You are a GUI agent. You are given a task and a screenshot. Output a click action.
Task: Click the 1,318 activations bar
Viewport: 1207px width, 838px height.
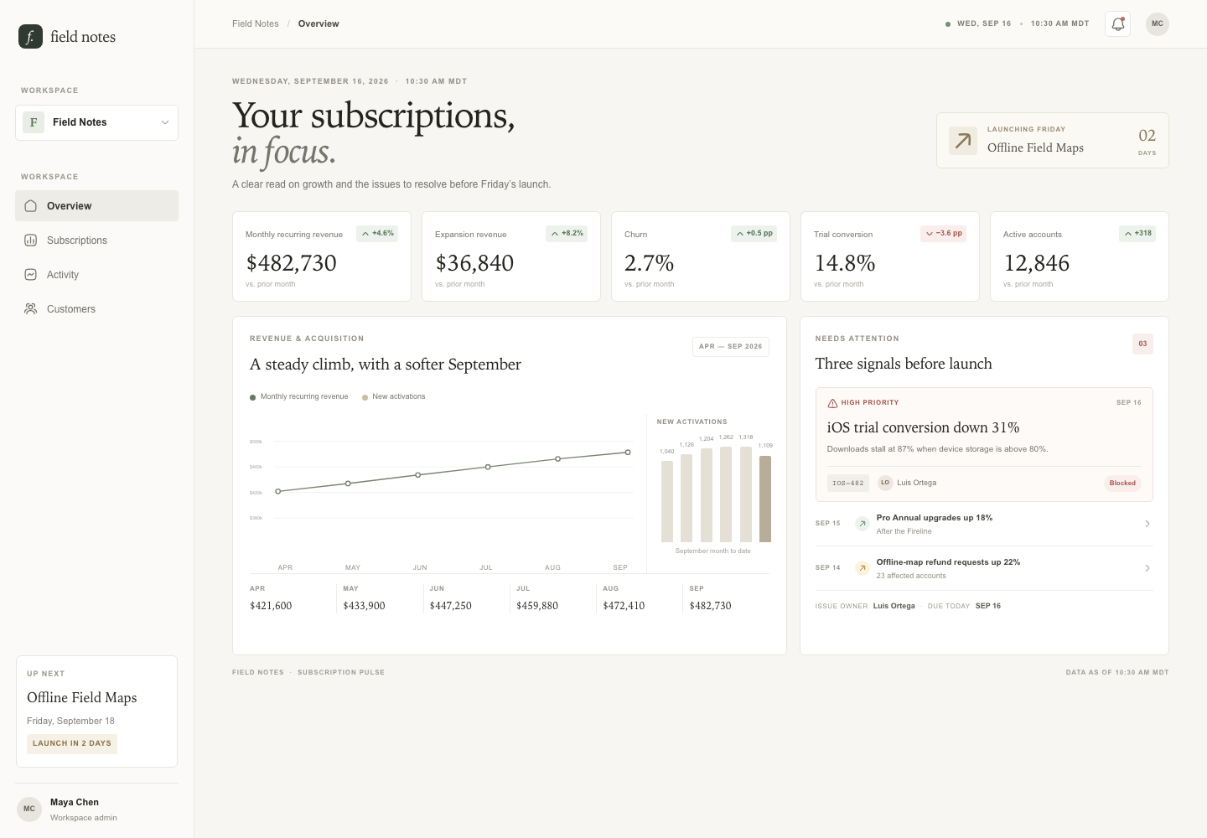pos(746,494)
